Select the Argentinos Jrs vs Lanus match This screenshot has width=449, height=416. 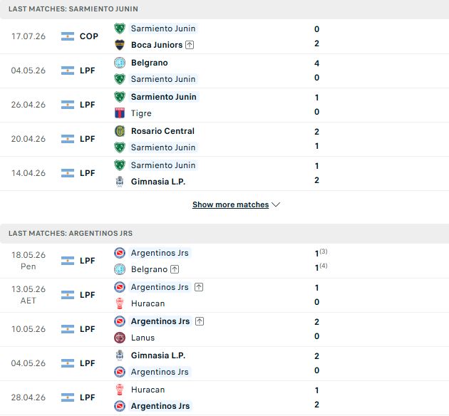(224, 329)
